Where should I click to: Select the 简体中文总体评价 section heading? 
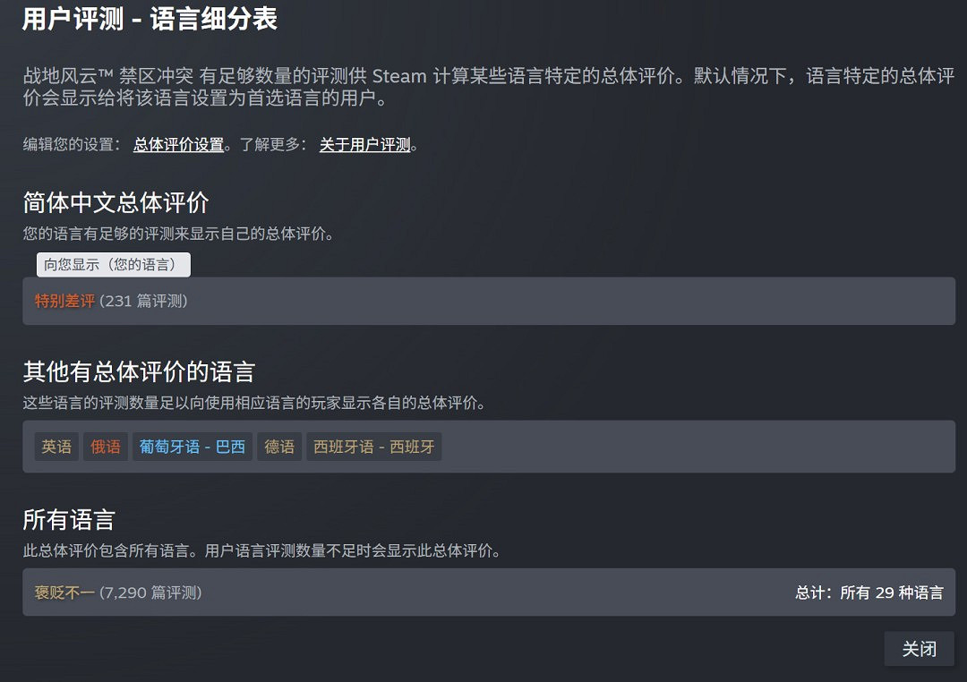pyautogui.click(x=116, y=202)
